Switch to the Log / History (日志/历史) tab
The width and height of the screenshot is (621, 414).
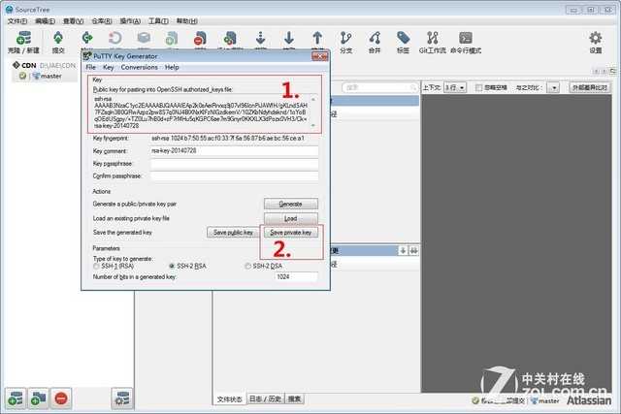point(265,398)
